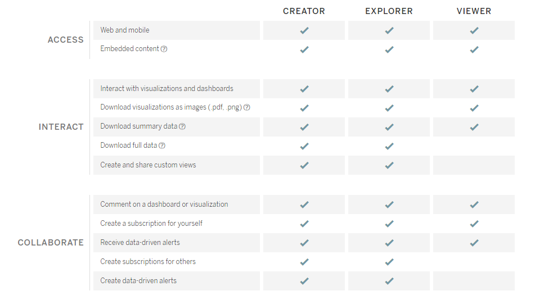
Task: Select the VIEWER column header
Action: coord(474,11)
